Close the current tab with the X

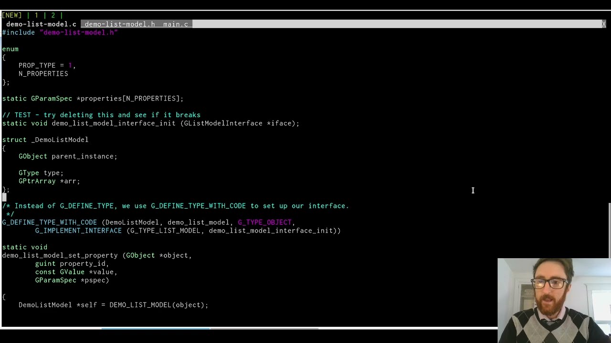pos(603,24)
